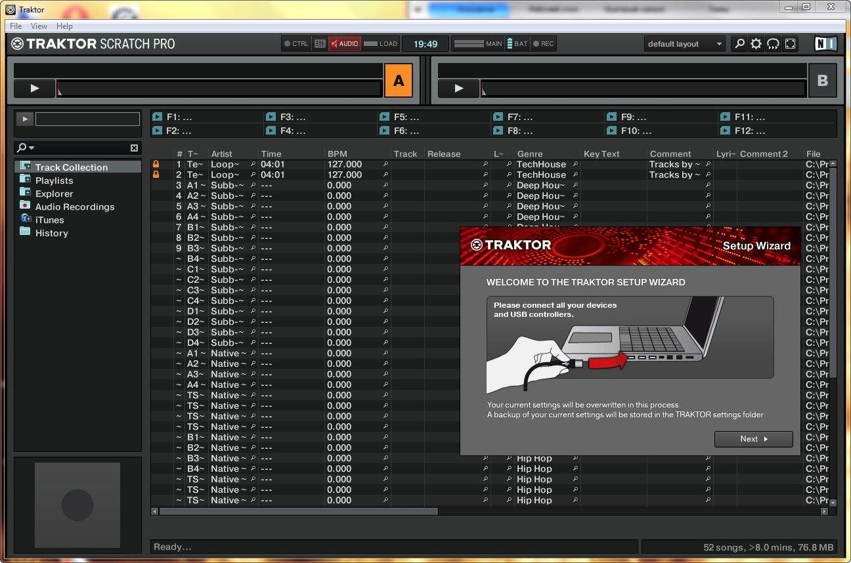Open Playlists folder in tree
Viewport: 851px width, 563px height.
(54, 180)
